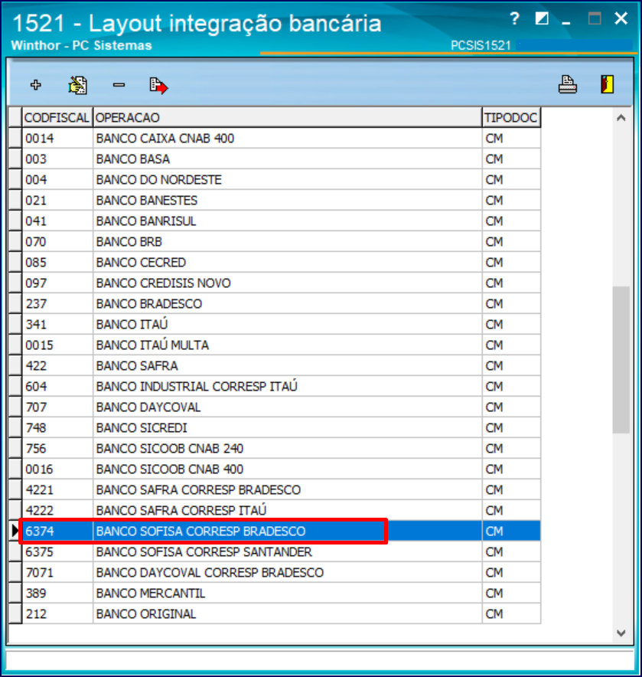Maximize the 1521 window

pyautogui.click(x=595, y=18)
